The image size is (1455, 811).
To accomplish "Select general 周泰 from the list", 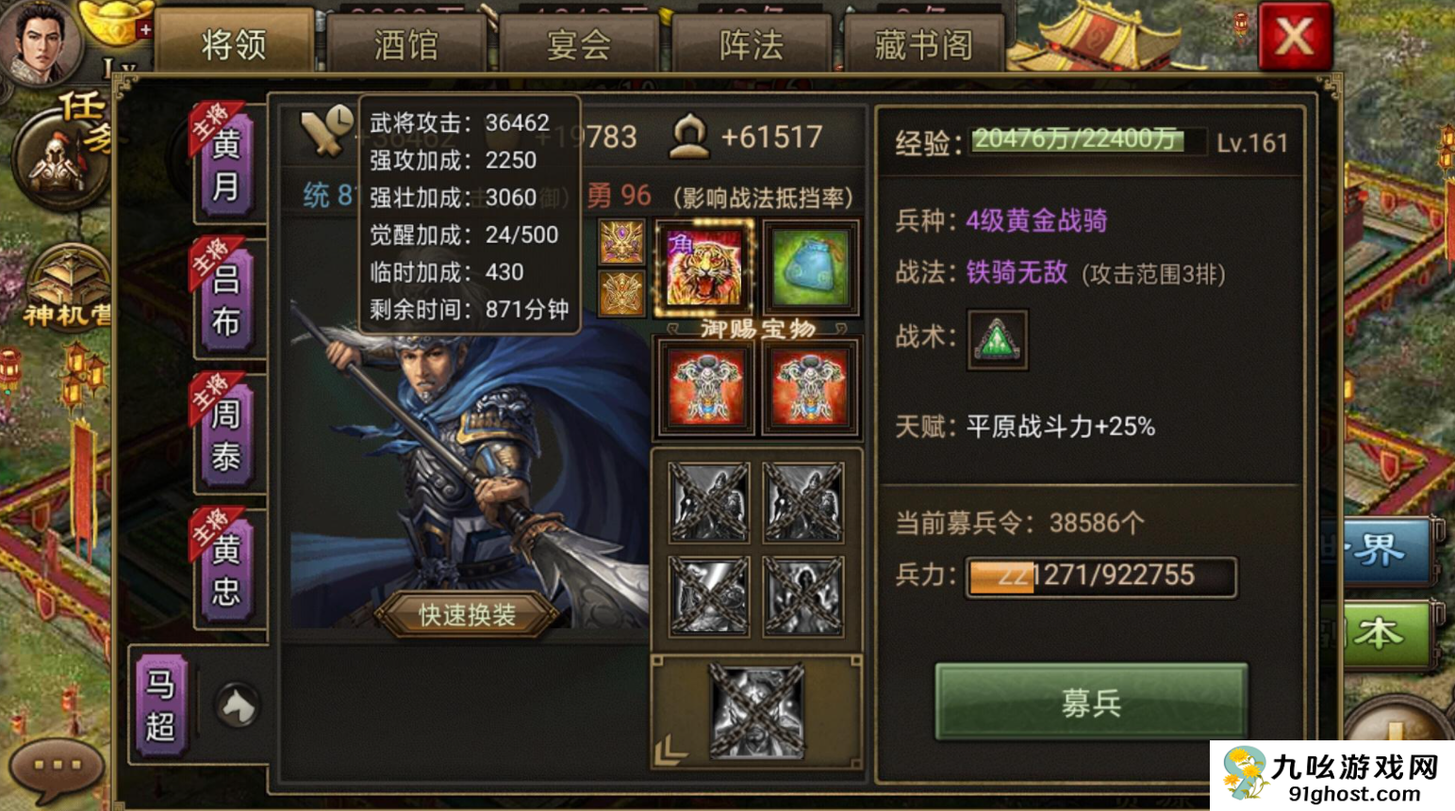I will pos(226,433).
